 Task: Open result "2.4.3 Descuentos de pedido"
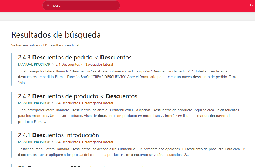[75, 57]
